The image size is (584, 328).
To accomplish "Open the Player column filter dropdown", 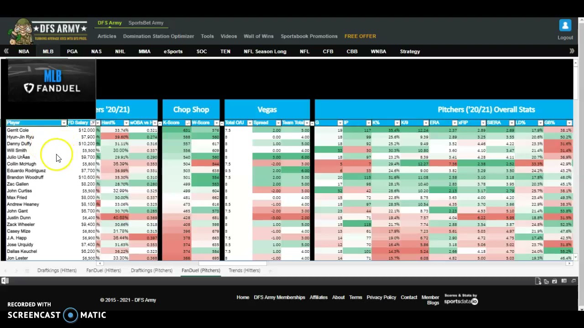I will [64, 123].
